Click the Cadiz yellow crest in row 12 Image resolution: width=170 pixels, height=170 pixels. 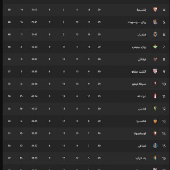click(155, 109)
